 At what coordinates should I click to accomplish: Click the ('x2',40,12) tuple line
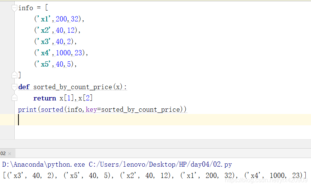(57, 30)
